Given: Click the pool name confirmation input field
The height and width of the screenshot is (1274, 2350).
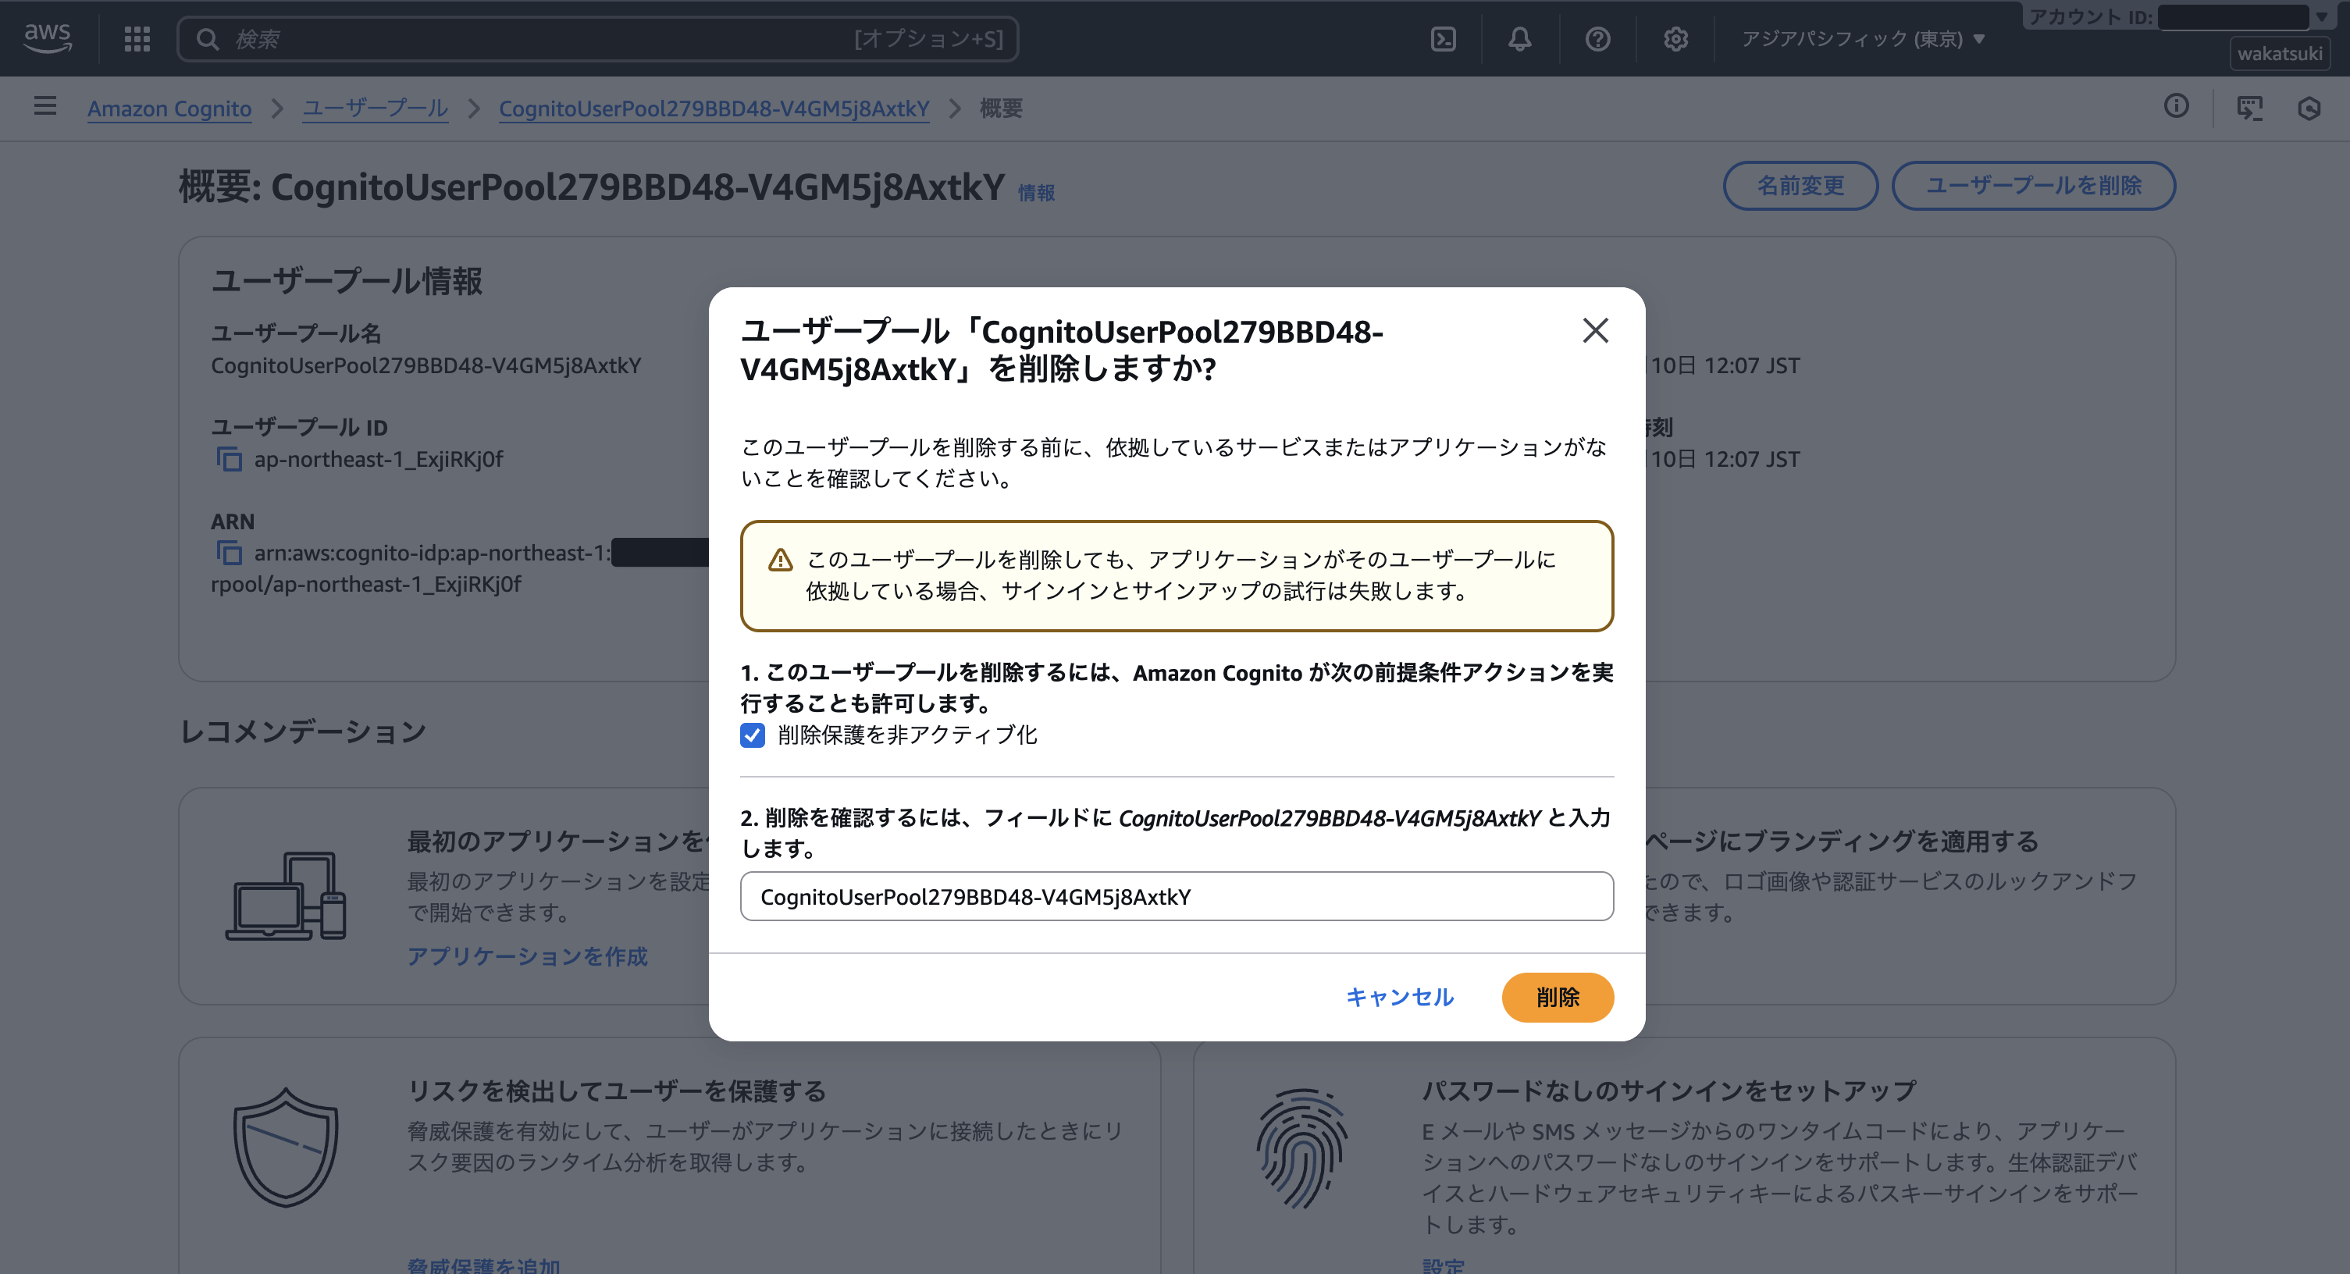Looking at the screenshot, I should pos(1176,896).
